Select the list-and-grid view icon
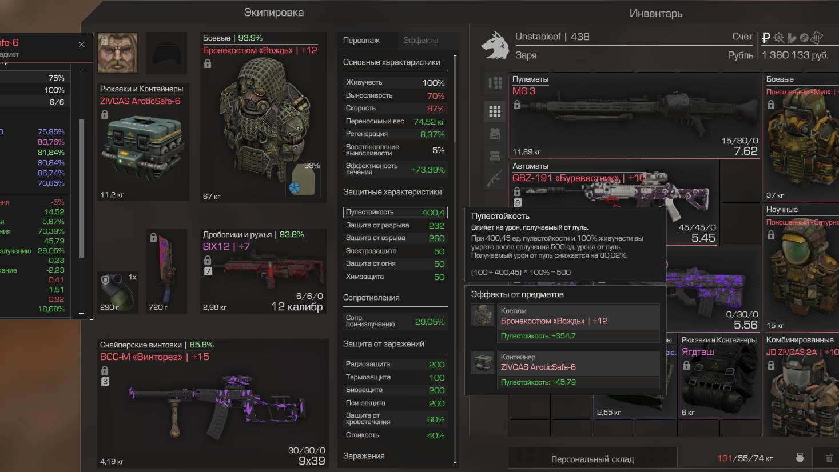The image size is (839, 472). click(495, 83)
